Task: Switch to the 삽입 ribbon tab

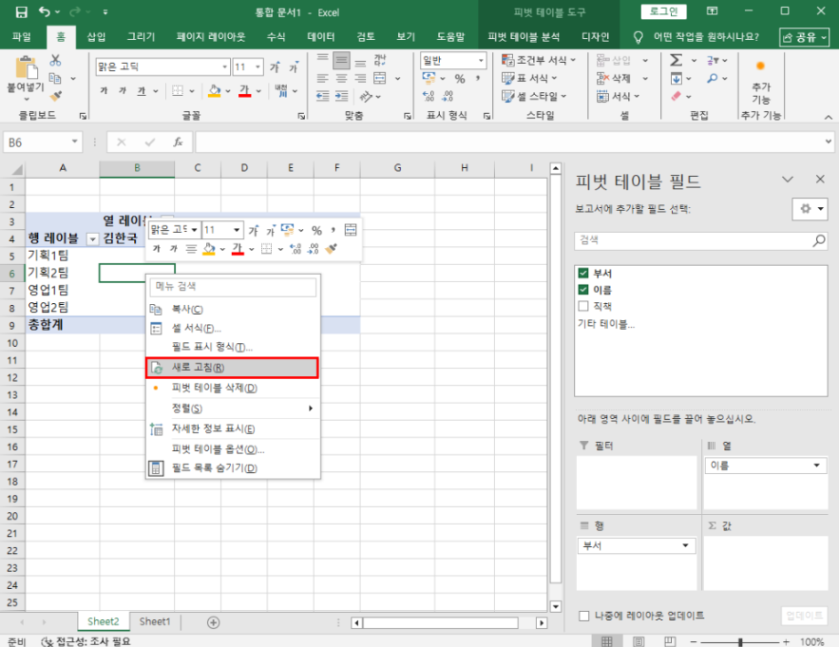Action: [96, 37]
